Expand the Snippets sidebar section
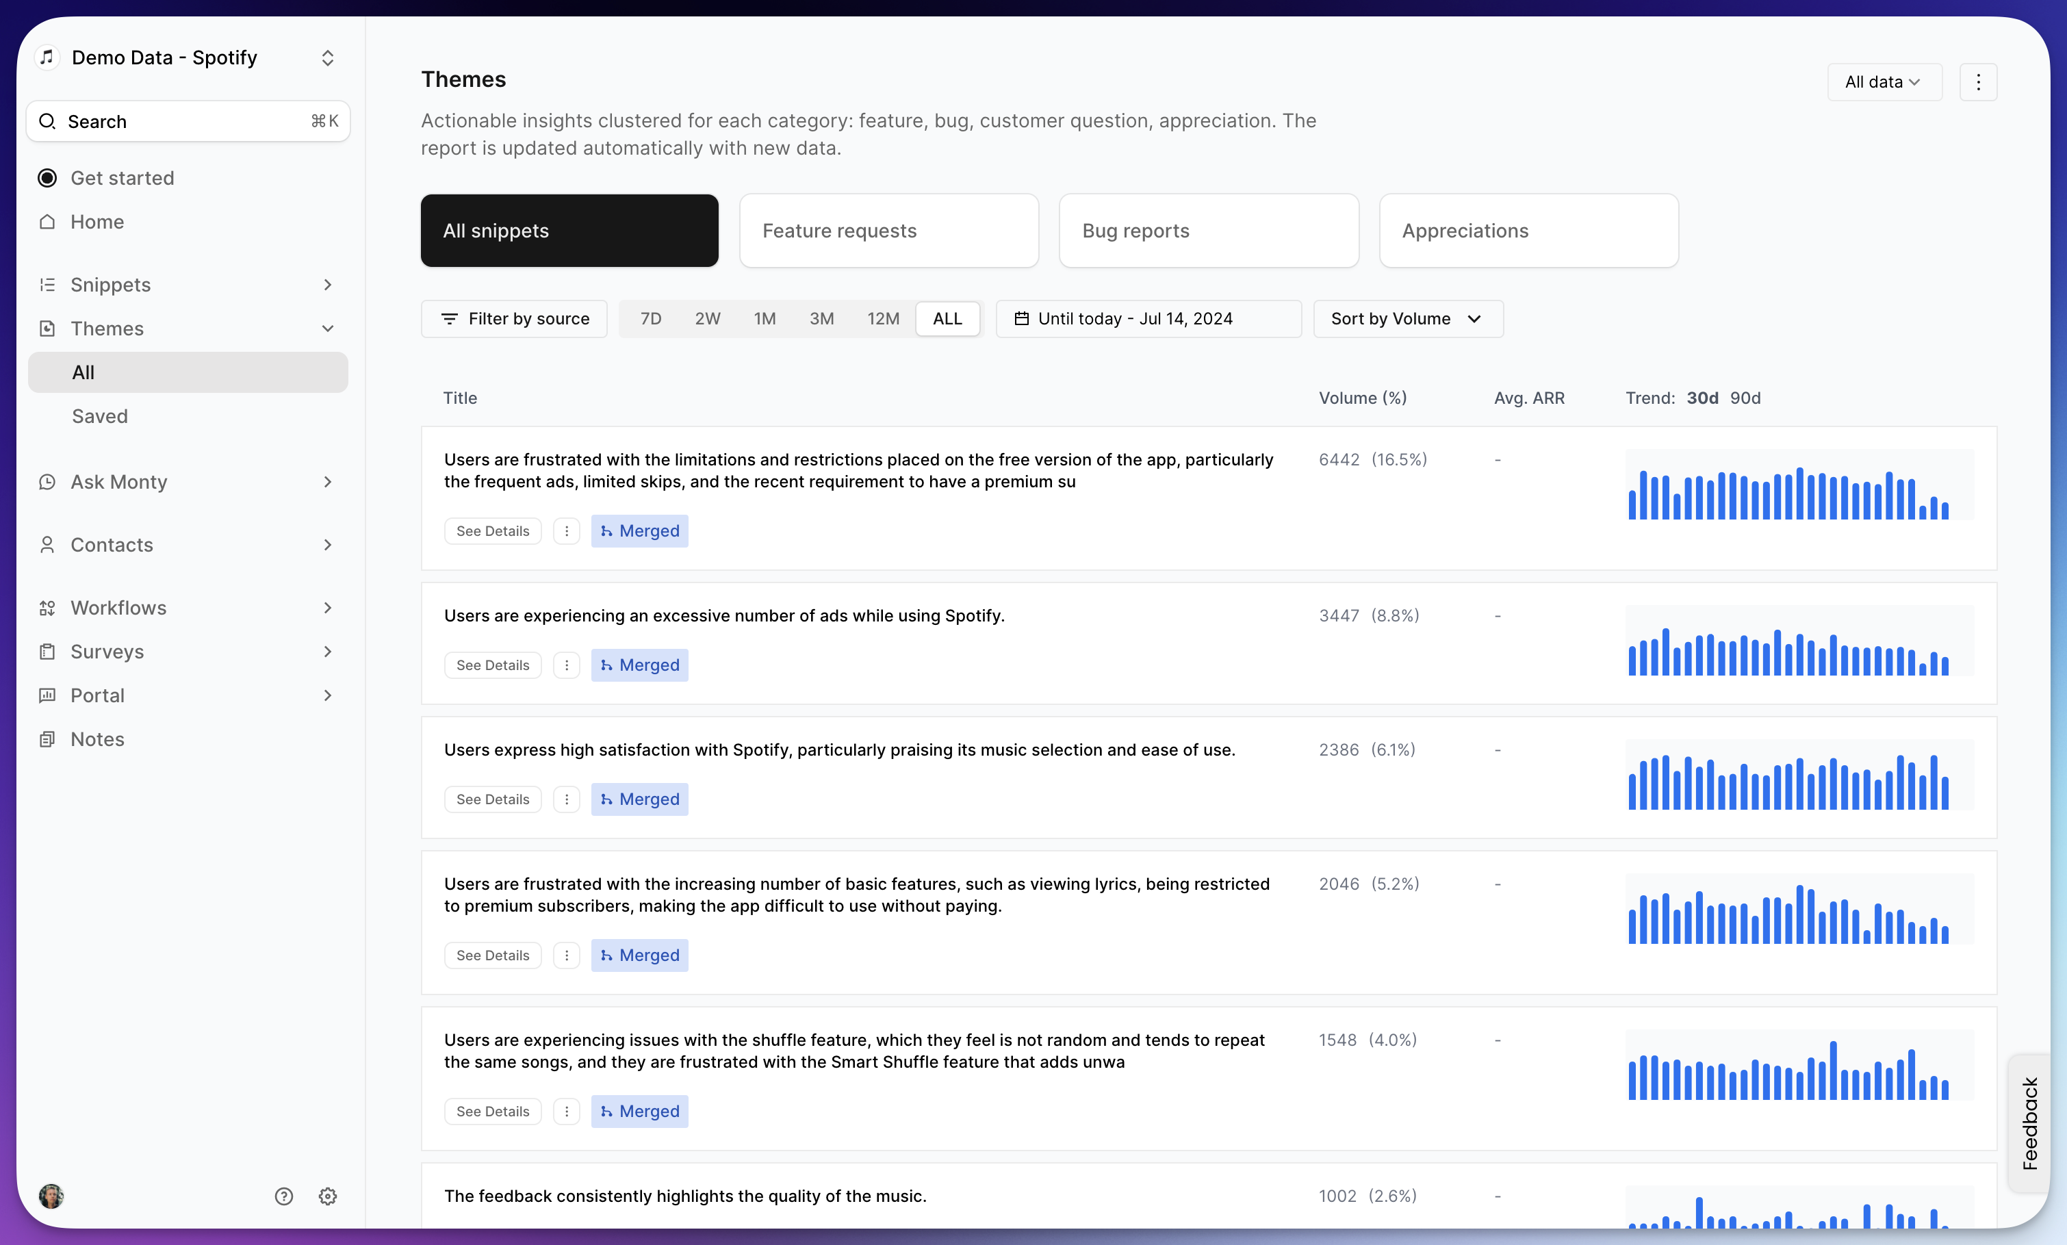This screenshot has height=1245, width=2067. [x=327, y=285]
